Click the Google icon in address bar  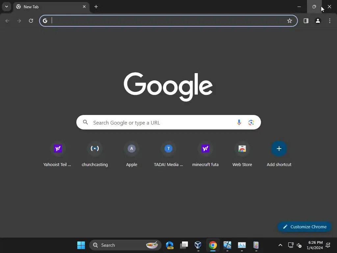[x=45, y=21]
